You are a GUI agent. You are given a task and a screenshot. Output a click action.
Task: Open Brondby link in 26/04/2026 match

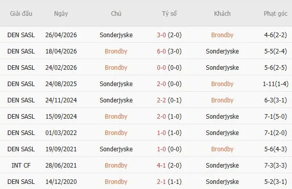pyautogui.click(x=222, y=35)
